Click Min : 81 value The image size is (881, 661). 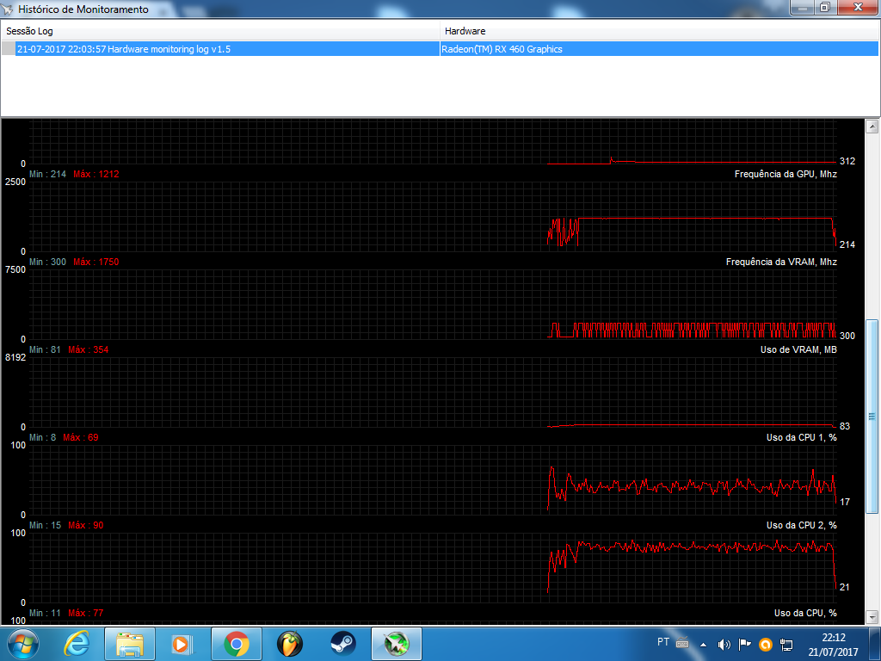point(45,349)
